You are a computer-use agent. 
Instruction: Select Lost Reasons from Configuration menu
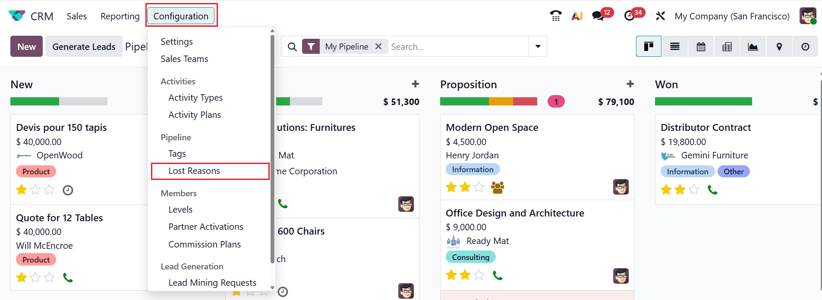click(194, 171)
